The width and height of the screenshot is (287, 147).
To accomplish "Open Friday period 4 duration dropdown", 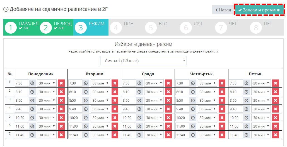I will pyautogui.click(x=261, y=109).
